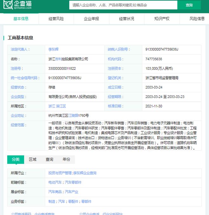Select the 区域 sub-tab
The height and width of the screenshot is (215, 209).
33,160
